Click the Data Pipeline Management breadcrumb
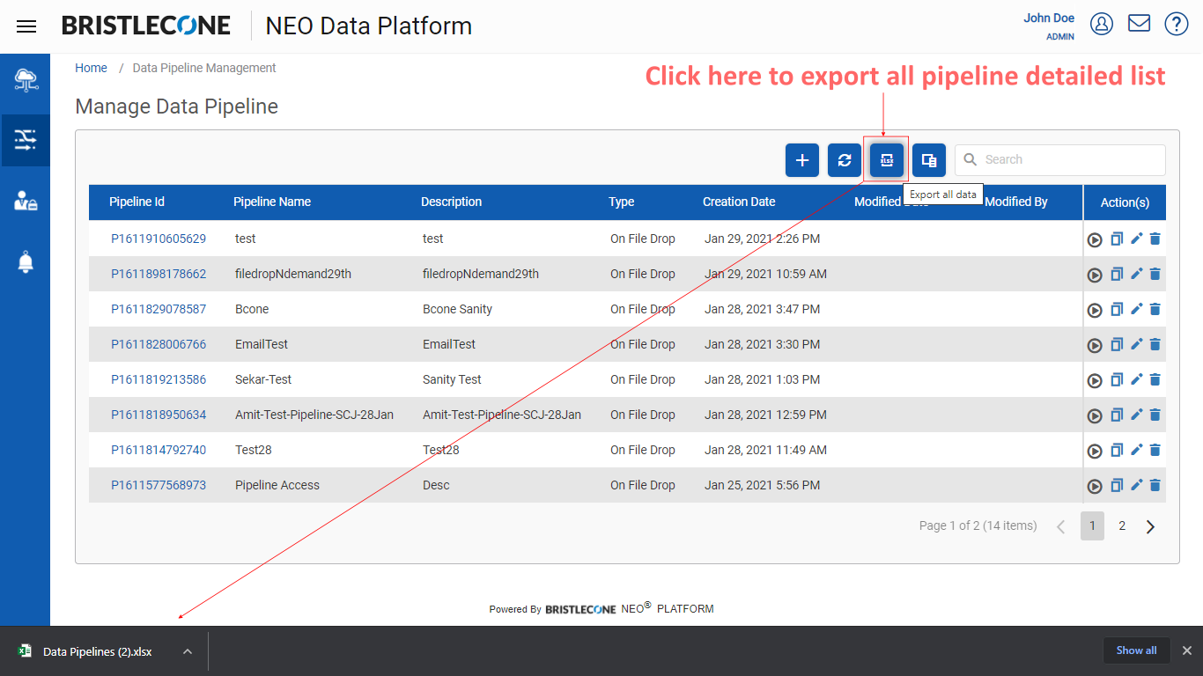This screenshot has width=1203, height=676. [x=204, y=68]
